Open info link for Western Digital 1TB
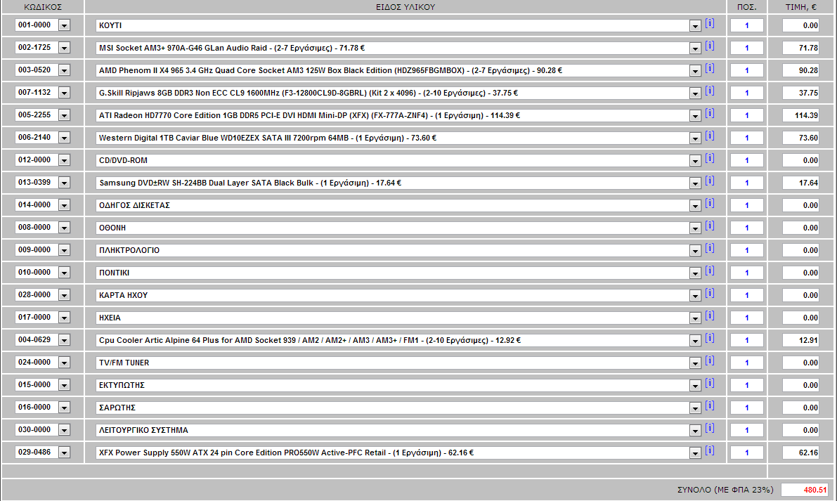 709,136
